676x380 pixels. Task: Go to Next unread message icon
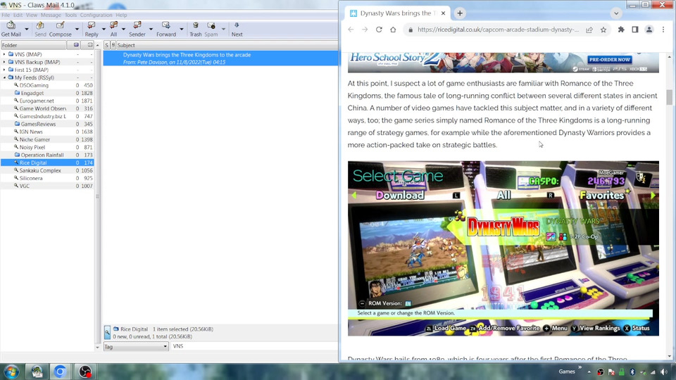[237, 28]
